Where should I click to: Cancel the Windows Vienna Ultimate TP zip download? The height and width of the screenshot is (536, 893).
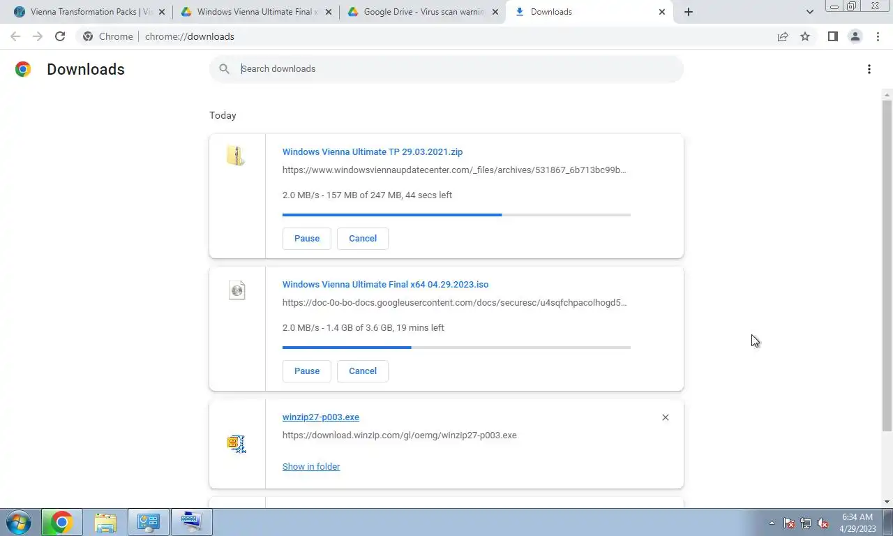pyautogui.click(x=363, y=238)
